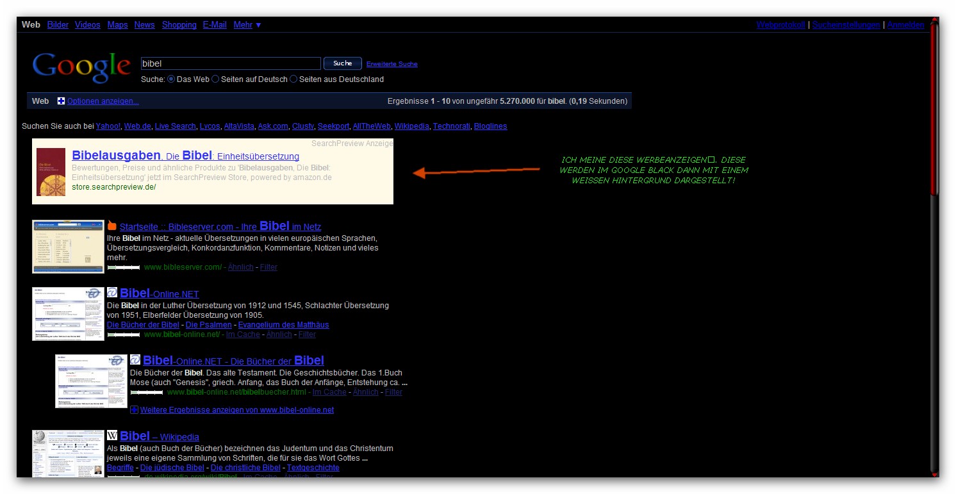Click the plus icon beside Optionen anzeigen
This screenshot has height=494, width=956.
pos(62,101)
